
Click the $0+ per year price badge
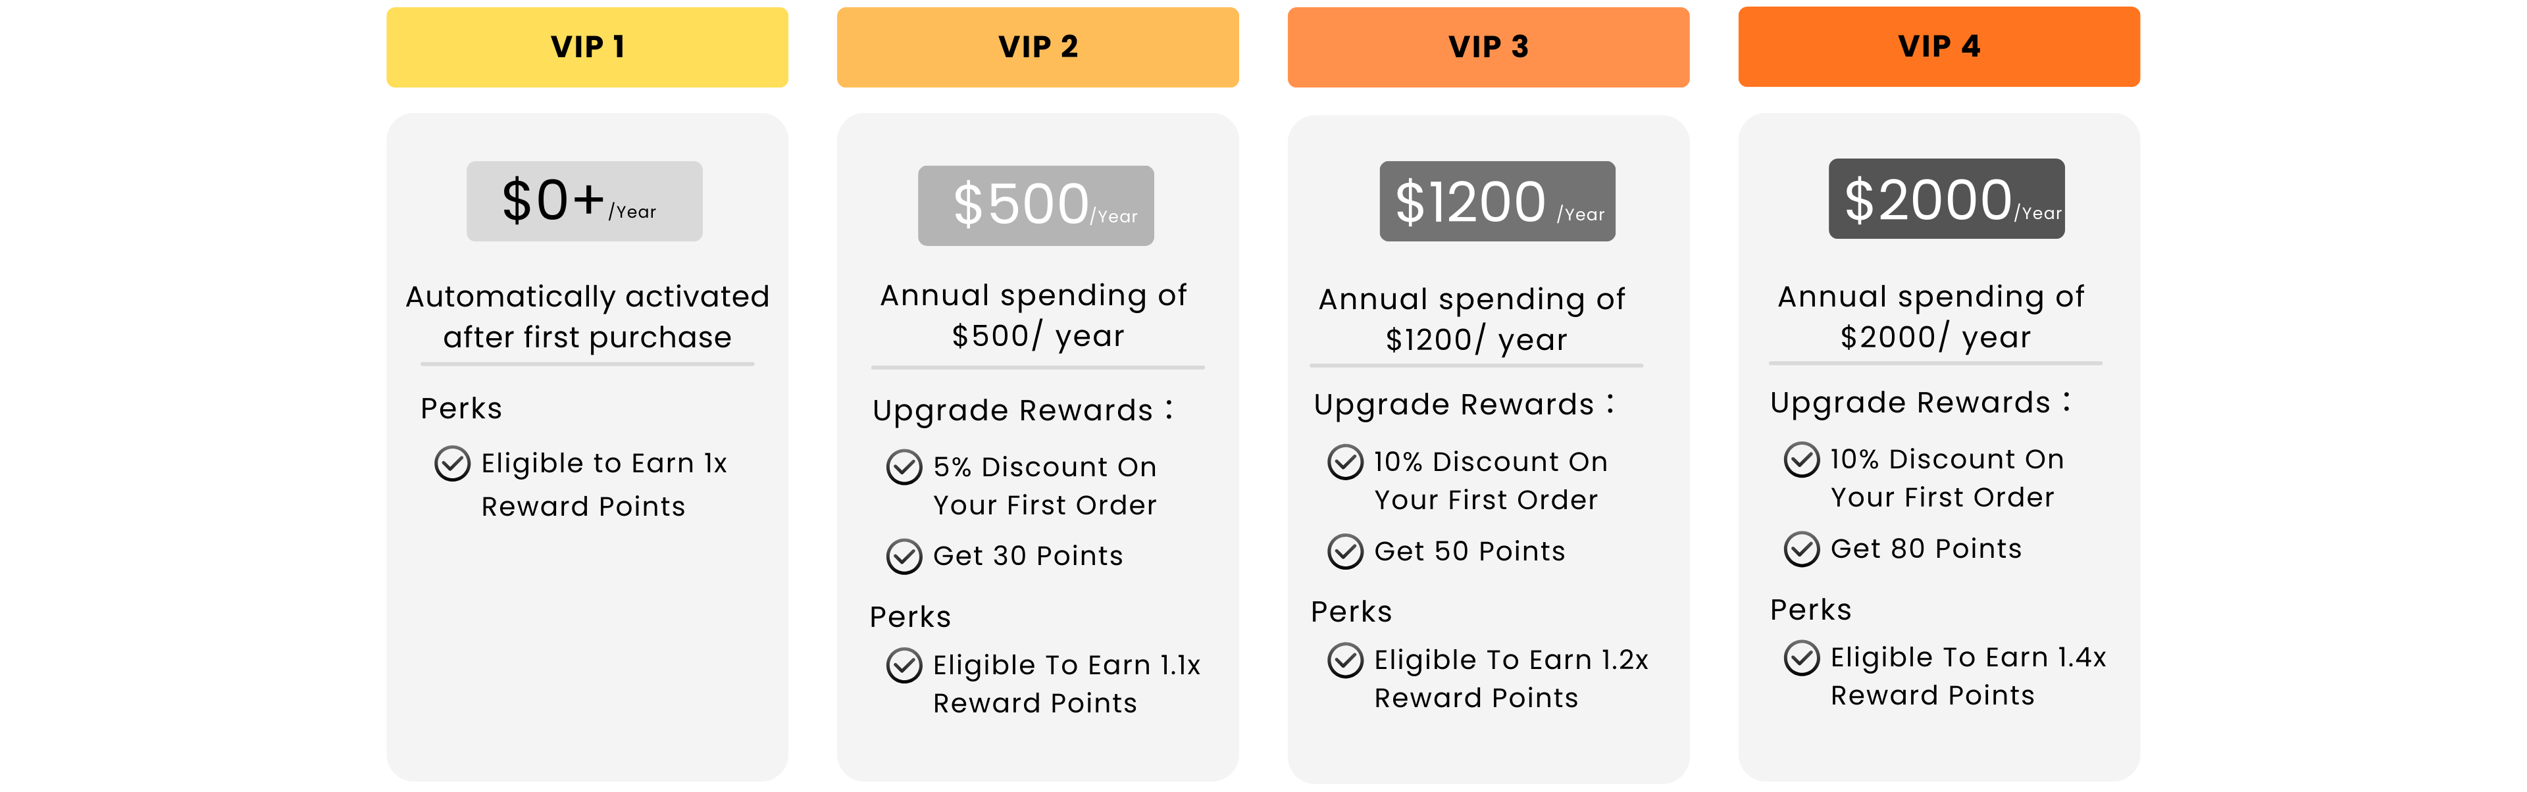click(584, 201)
